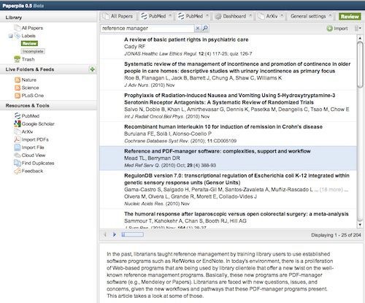Select paper 'A review of basic patient rights'

[228, 47]
